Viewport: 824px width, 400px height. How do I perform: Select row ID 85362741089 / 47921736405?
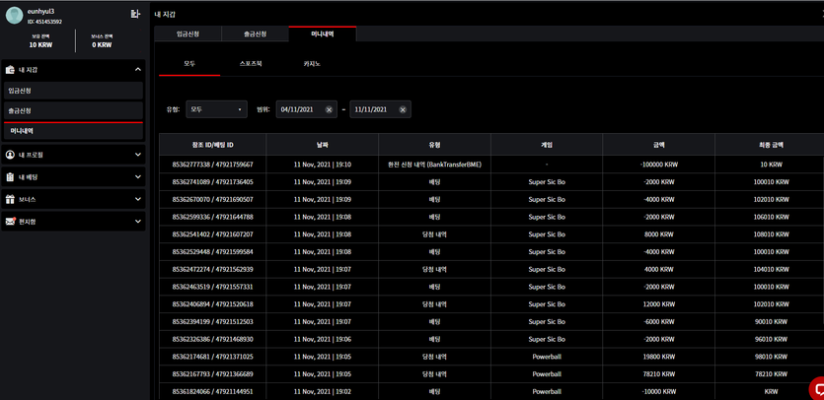click(213, 182)
